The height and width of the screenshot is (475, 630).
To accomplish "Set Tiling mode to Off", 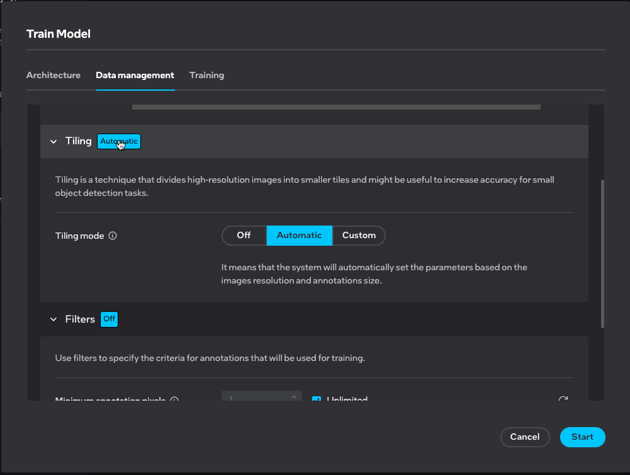I will [x=244, y=236].
